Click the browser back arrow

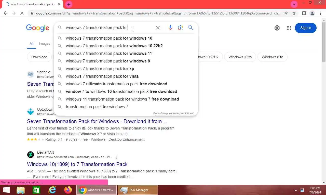point(6,13)
